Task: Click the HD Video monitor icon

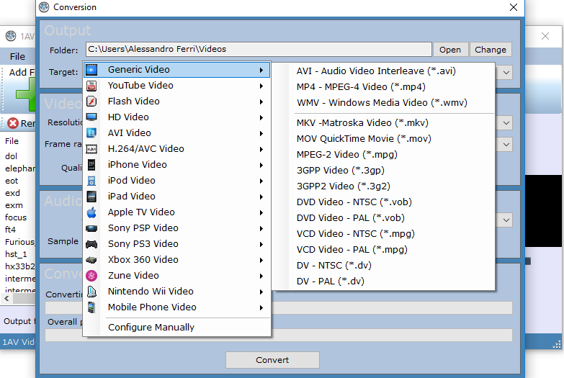Action: click(x=91, y=117)
